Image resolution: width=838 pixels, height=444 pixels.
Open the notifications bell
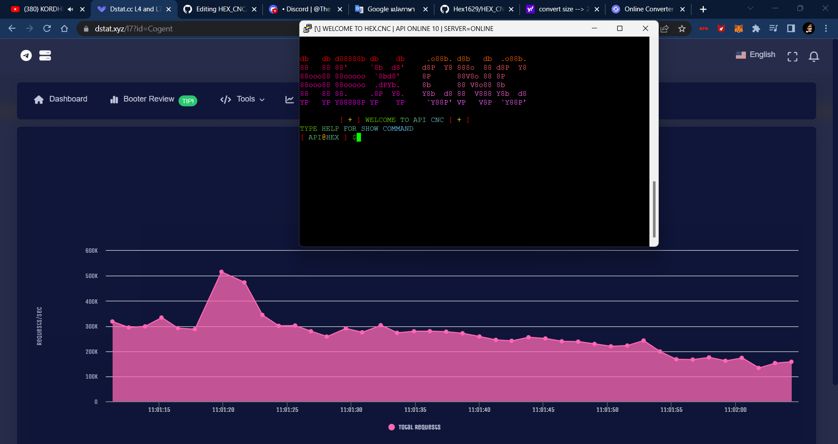[814, 57]
